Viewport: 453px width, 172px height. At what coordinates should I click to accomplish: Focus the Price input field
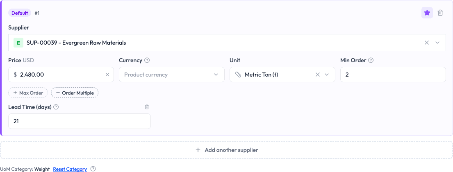61,75
